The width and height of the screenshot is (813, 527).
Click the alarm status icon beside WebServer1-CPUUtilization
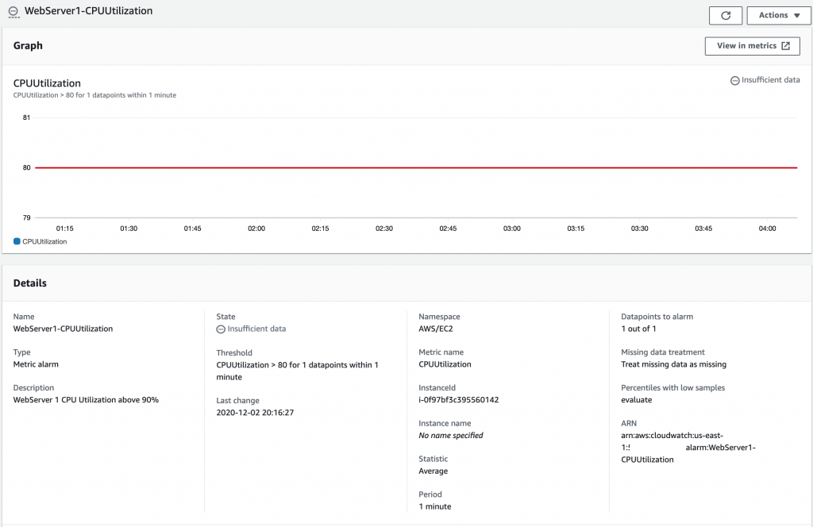point(12,12)
